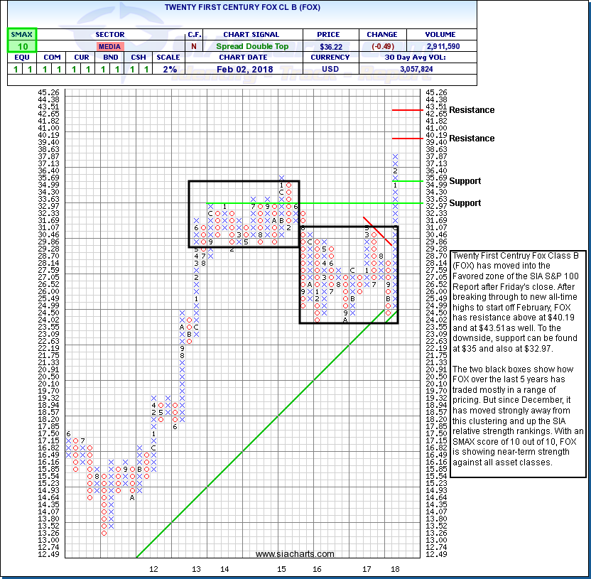Click the year 15 axis label
The image size is (591, 579).
[281, 569]
